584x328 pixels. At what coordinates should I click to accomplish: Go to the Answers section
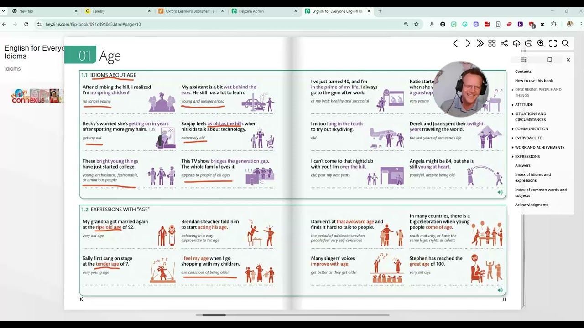[x=523, y=165]
